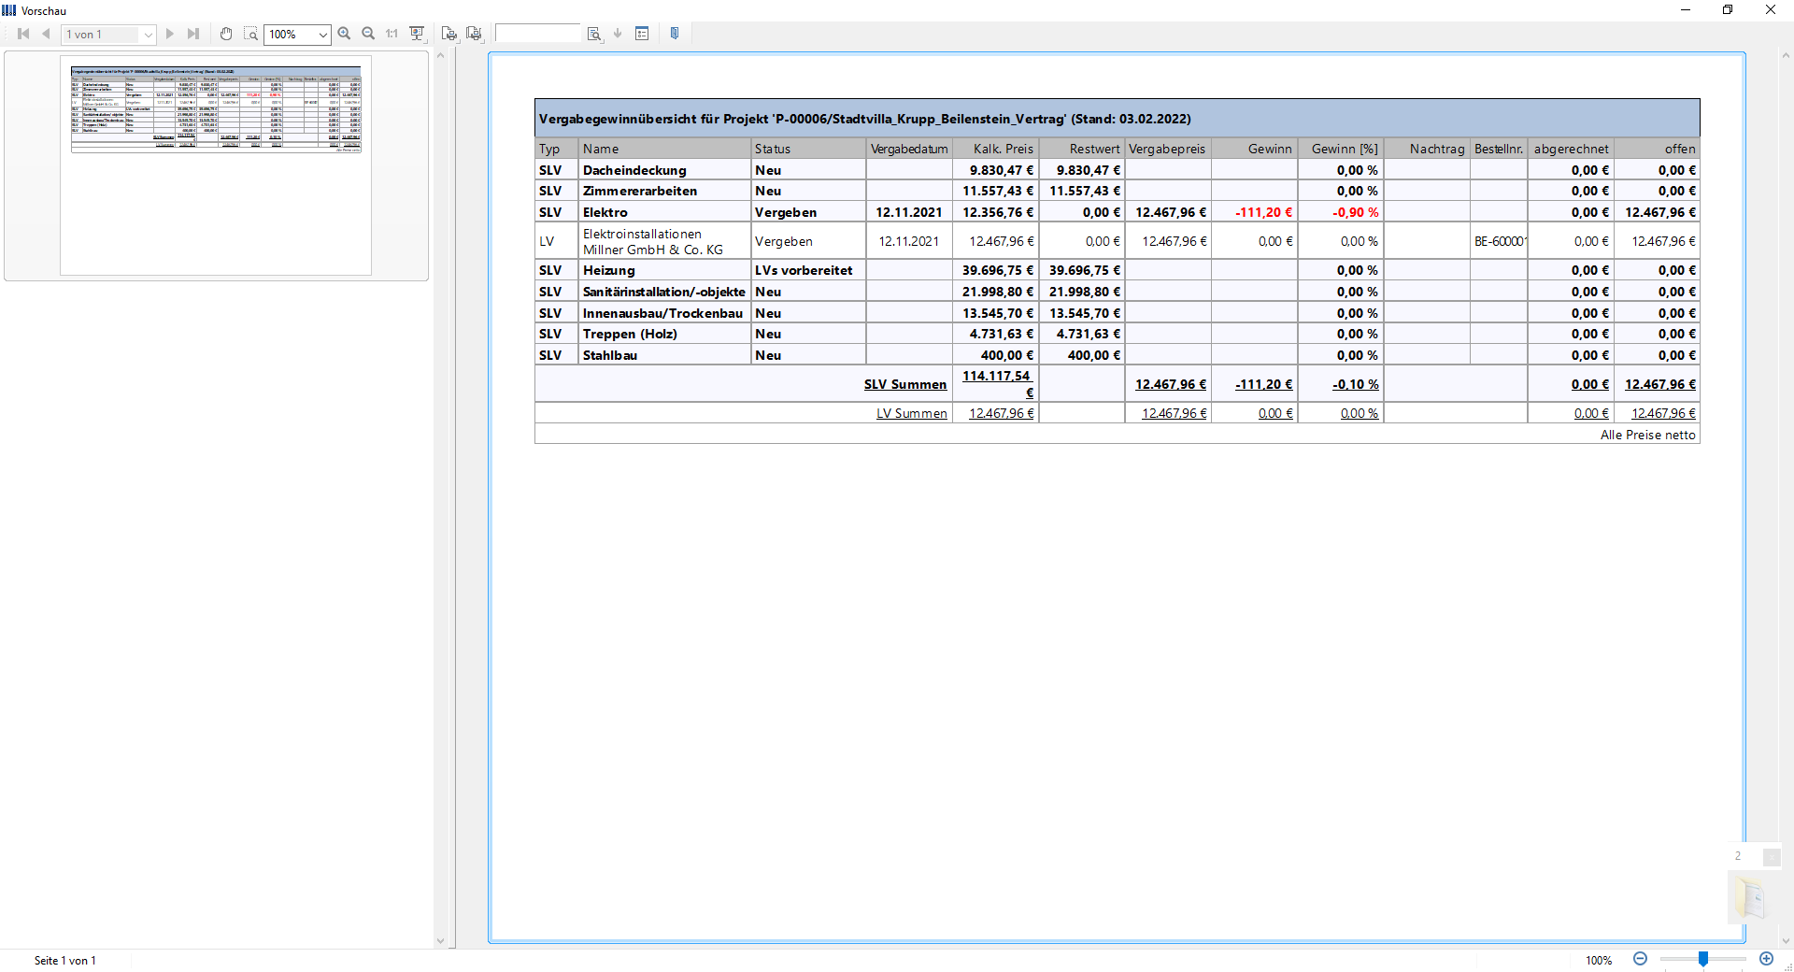Viewport: 1794px width, 972px height.
Task: Click the 'Treppen (Holz)' row name
Action: (630, 334)
